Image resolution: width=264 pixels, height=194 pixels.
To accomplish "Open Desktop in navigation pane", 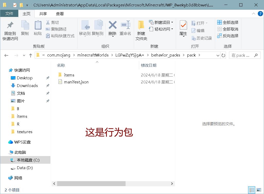I will click(x=25, y=78).
